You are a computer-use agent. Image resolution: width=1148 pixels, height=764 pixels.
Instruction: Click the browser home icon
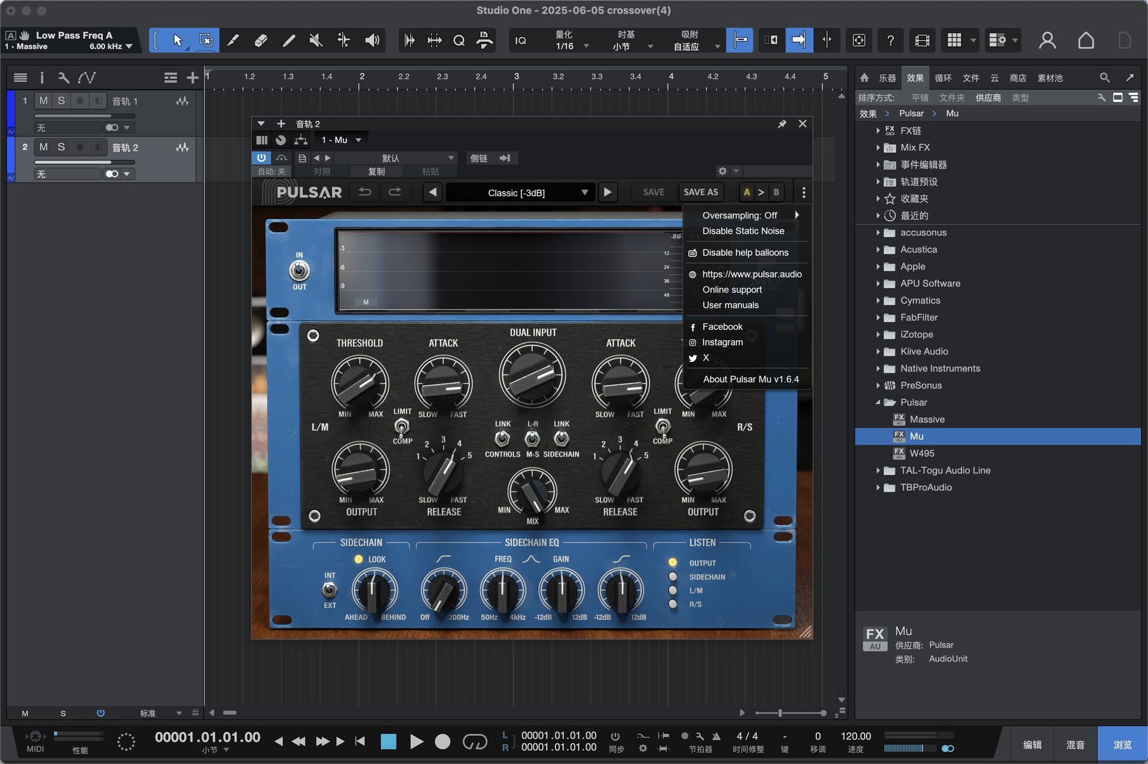click(x=864, y=78)
